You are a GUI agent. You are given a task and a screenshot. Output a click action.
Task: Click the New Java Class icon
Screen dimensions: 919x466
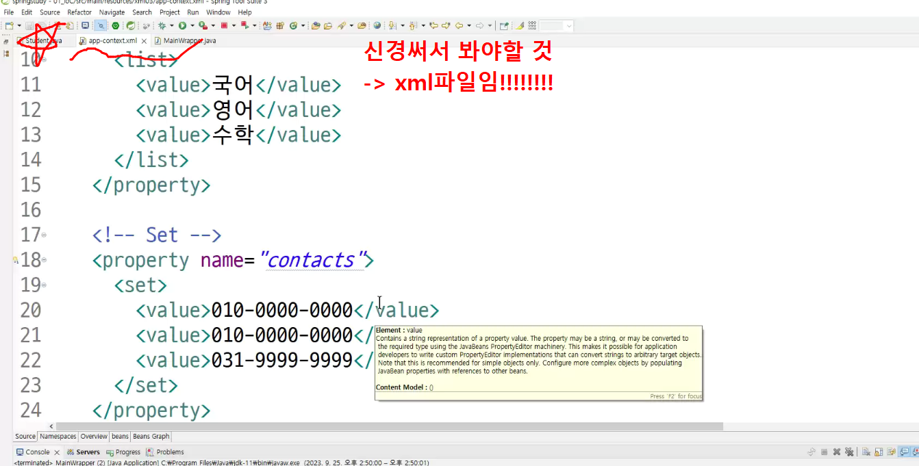(x=294, y=26)
